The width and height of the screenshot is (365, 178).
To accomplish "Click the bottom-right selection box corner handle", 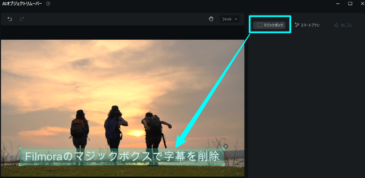I will tap(224, 164).
